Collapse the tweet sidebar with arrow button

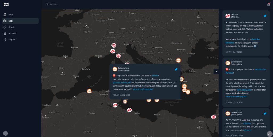[x=216, y=71]
